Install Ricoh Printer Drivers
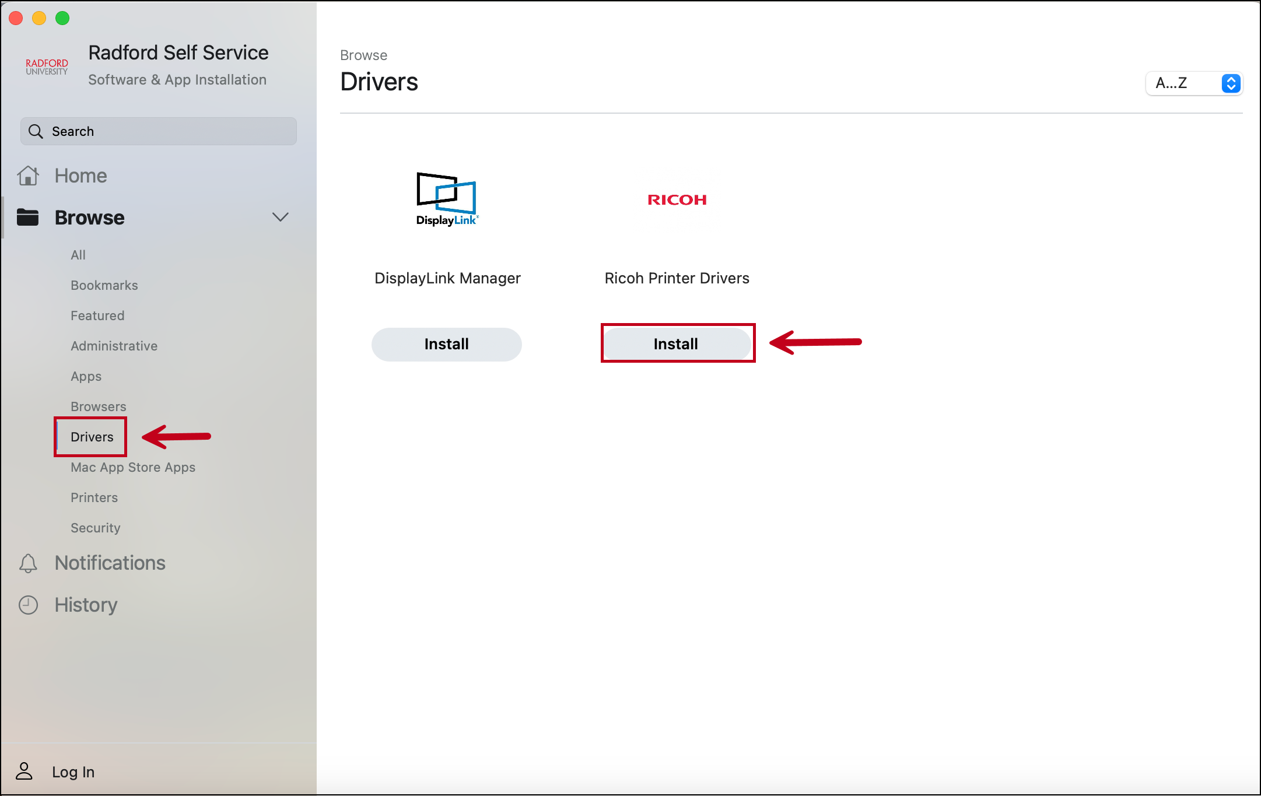 coord(676,344)
